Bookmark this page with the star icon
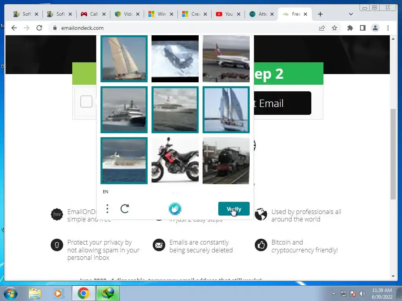Image resolution: width=402 pixels, height=301 pixels. [334, 28]
